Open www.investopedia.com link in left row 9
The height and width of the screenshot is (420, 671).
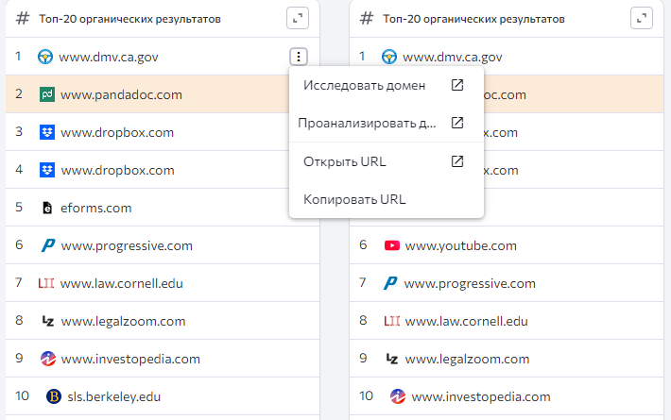(130, 359)
